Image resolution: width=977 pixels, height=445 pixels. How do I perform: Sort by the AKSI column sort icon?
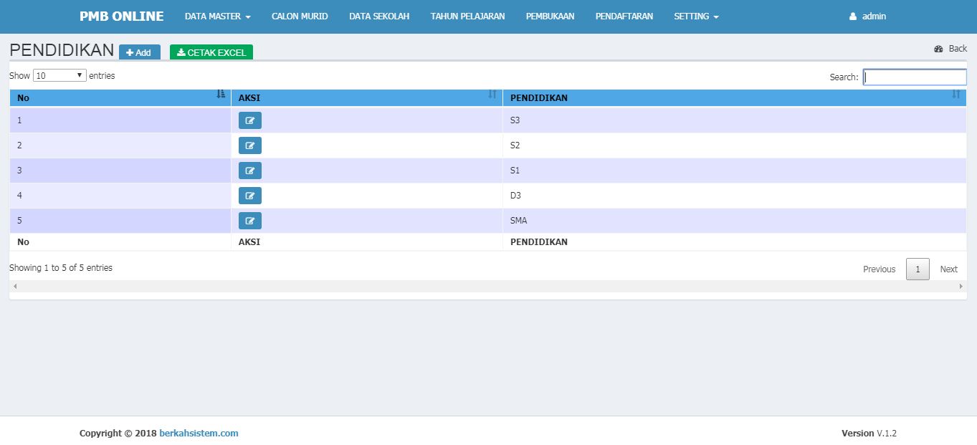492,95
